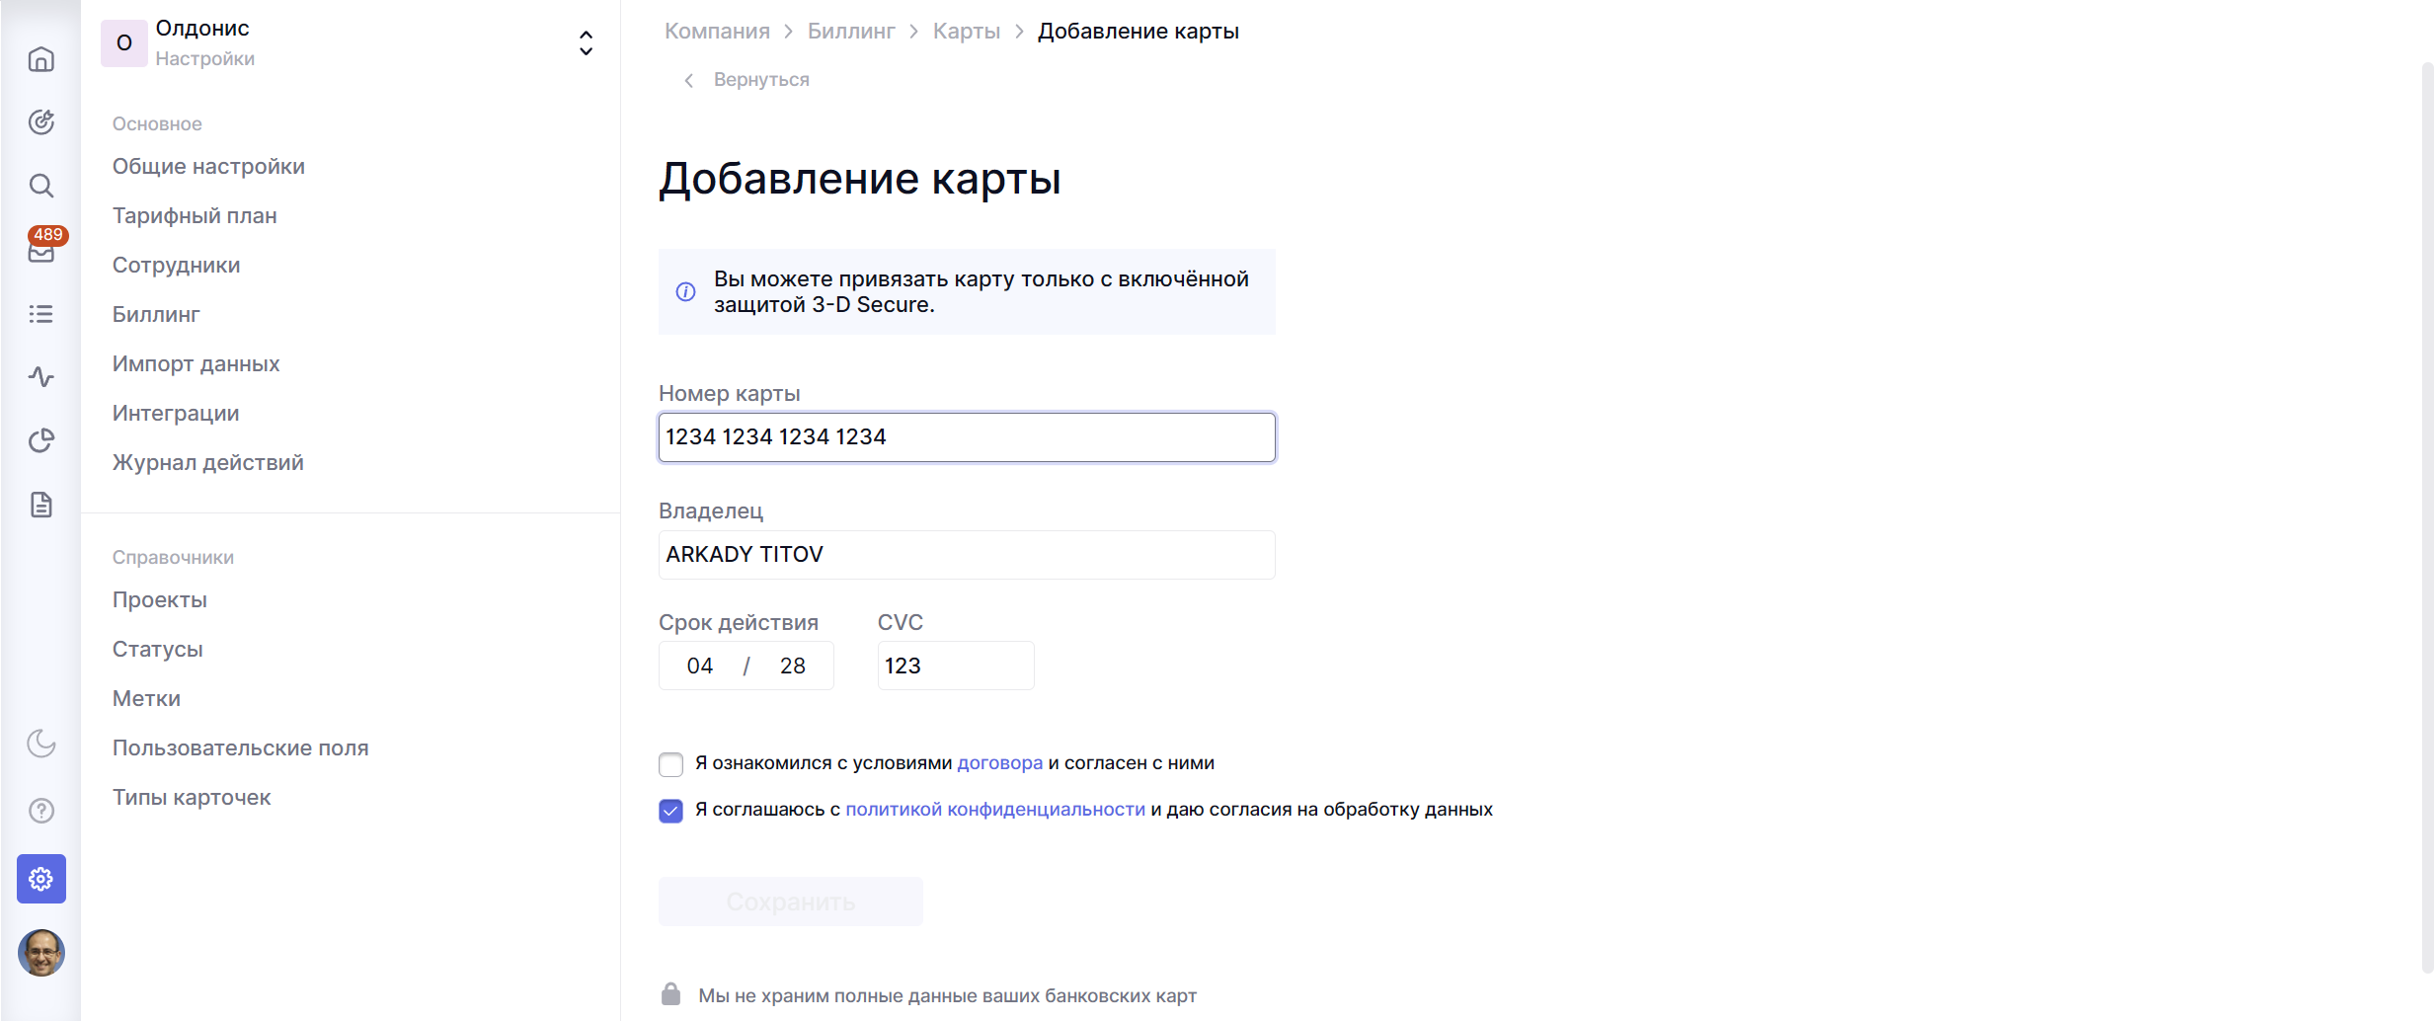Check the contract terms agreement checkbox
Screen dimensions: 2434x1021
coord(670,764)
